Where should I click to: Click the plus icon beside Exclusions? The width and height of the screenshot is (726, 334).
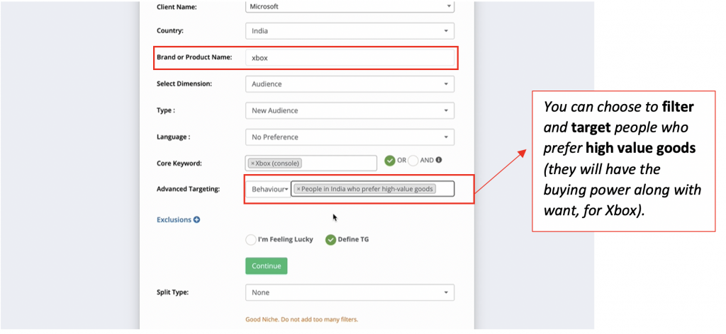click(196, 220)
